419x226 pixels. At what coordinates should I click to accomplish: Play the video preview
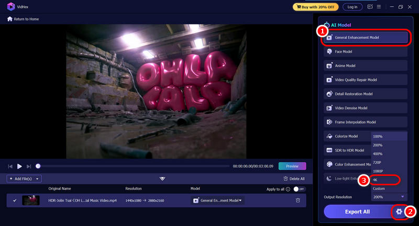[19, 166]
